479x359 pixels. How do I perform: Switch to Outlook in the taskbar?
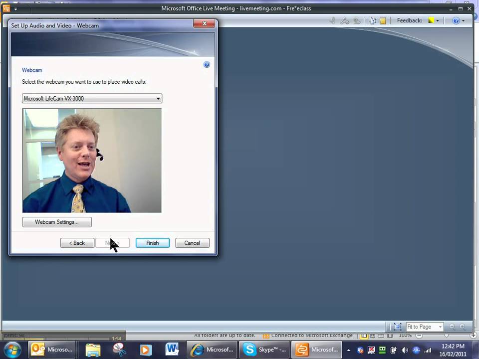51,350
